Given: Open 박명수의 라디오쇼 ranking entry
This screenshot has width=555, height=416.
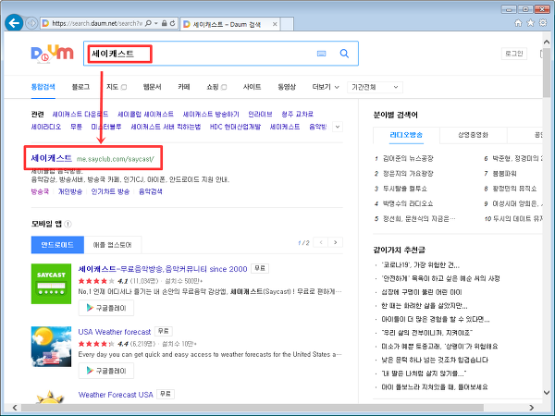Looking at the screenshot, I should (x=408, y=203).
